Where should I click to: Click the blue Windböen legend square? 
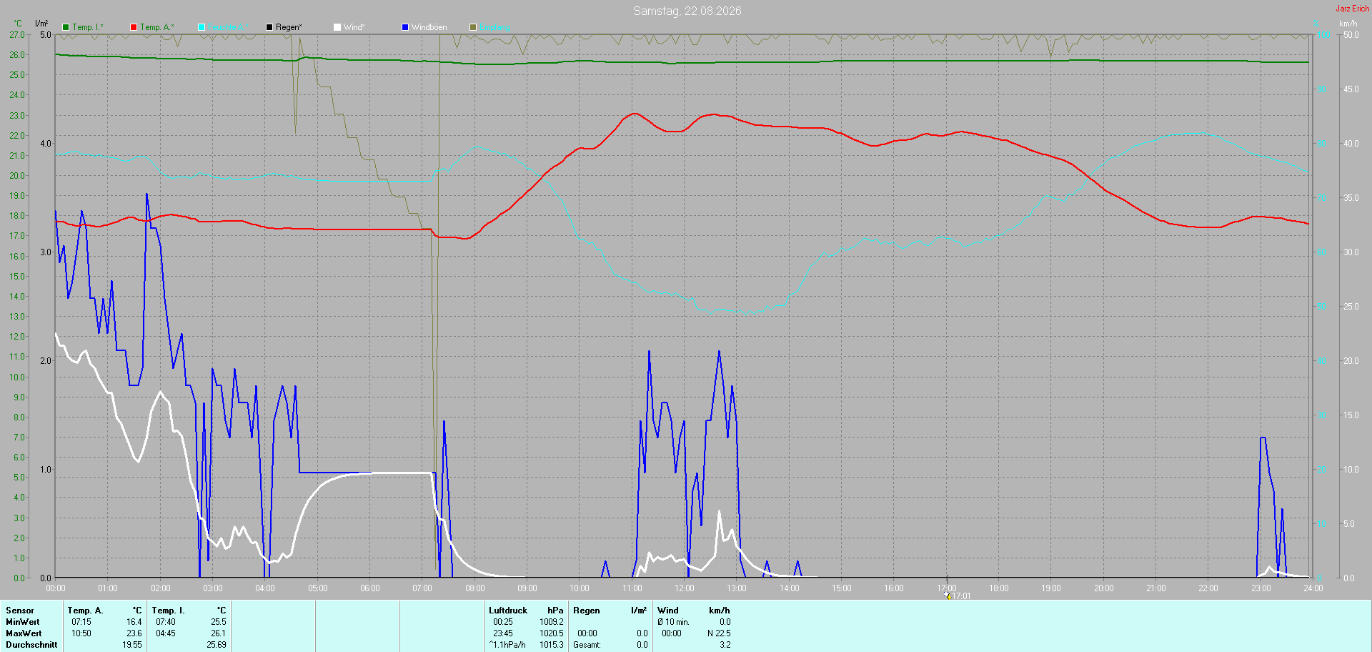point(405,27)
